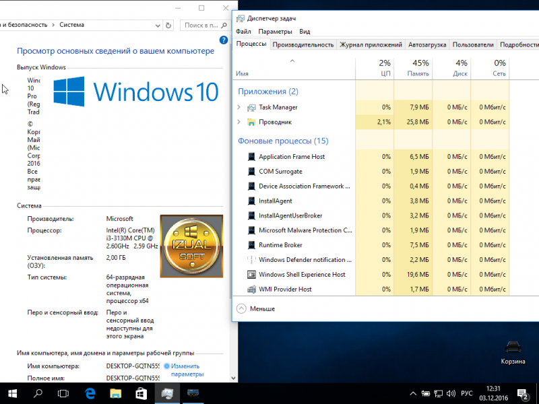Screen dimensions: 539x404
Task: Click the refresh icon in address bar
Action: [x=168, y=25]
